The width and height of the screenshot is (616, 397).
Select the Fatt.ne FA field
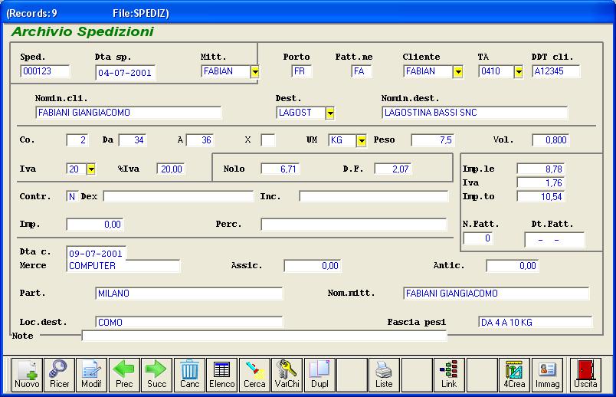click(362, 71)
